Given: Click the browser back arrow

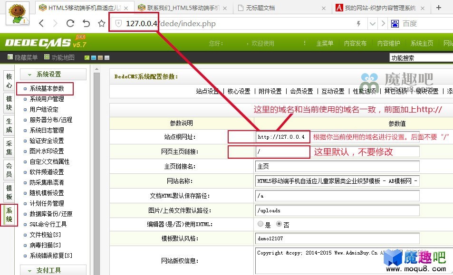Looking at the screenshot, I should pyautogui.click(x=41, y=23).
